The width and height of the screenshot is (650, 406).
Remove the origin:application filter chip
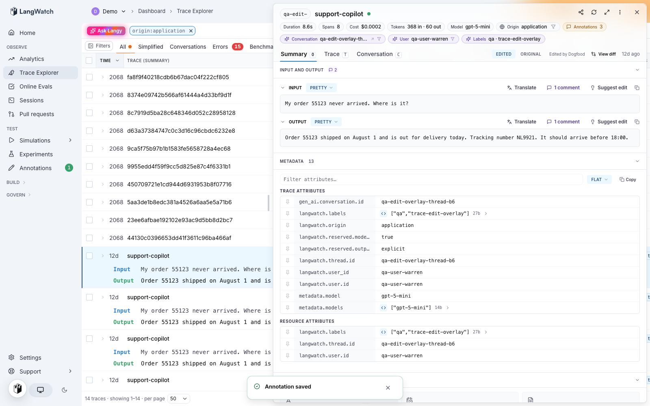tap(191, 31)
